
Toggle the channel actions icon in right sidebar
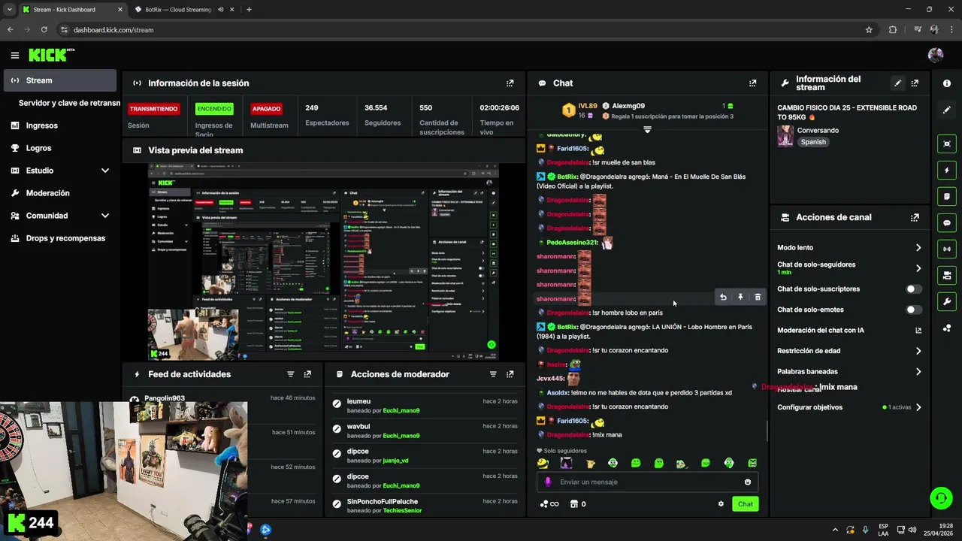click(946, 275)
